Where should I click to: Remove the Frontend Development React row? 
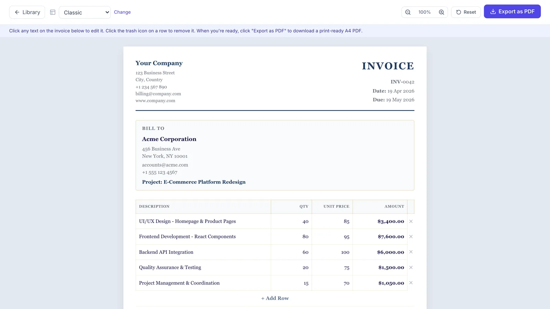coord(411,237)
